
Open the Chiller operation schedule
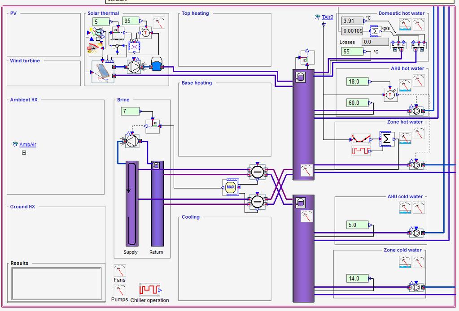(149, 290)
